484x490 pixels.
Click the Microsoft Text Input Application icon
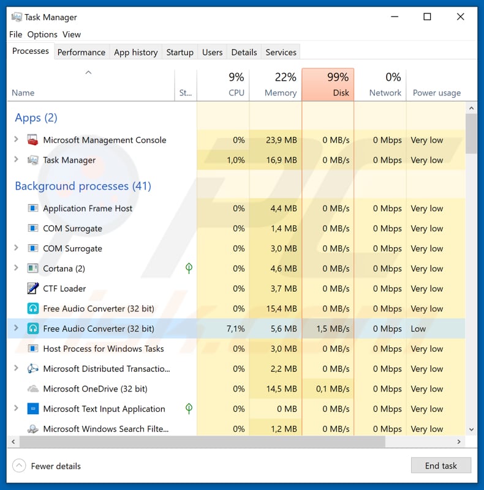(33, 409)
